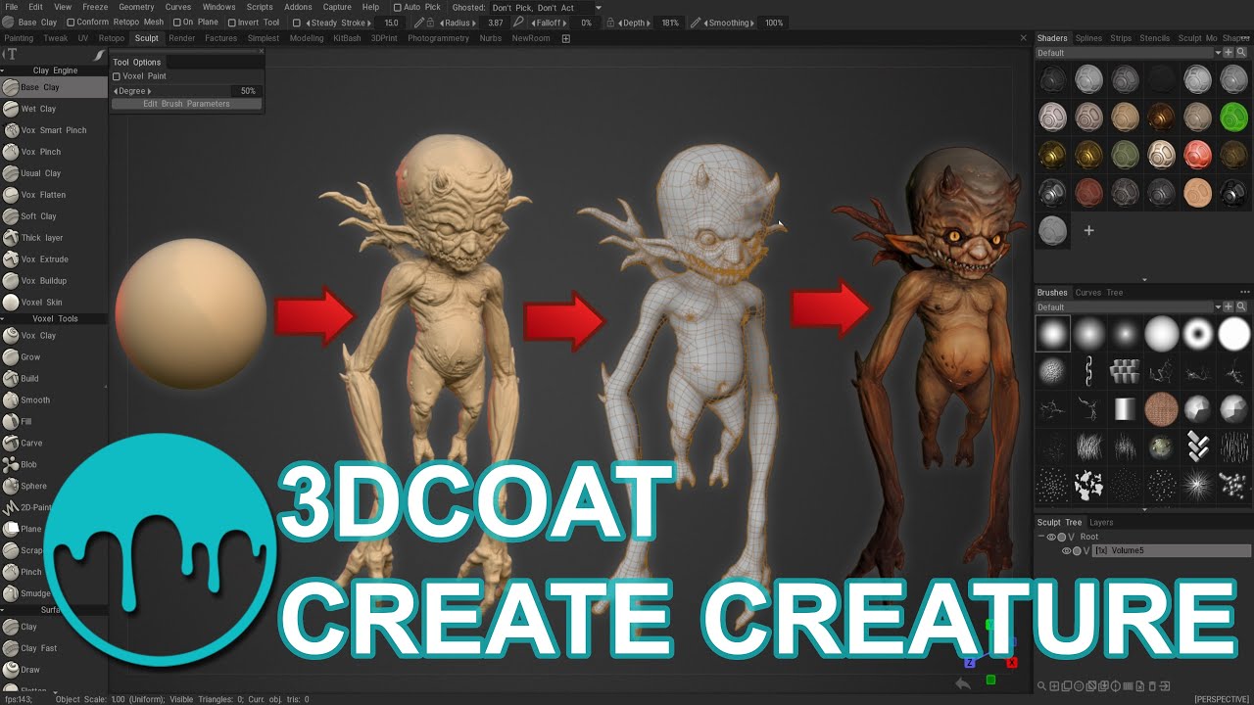
Task: Collapse the Root node in Sculpt Tree
Action: (x=1042, y=537)
